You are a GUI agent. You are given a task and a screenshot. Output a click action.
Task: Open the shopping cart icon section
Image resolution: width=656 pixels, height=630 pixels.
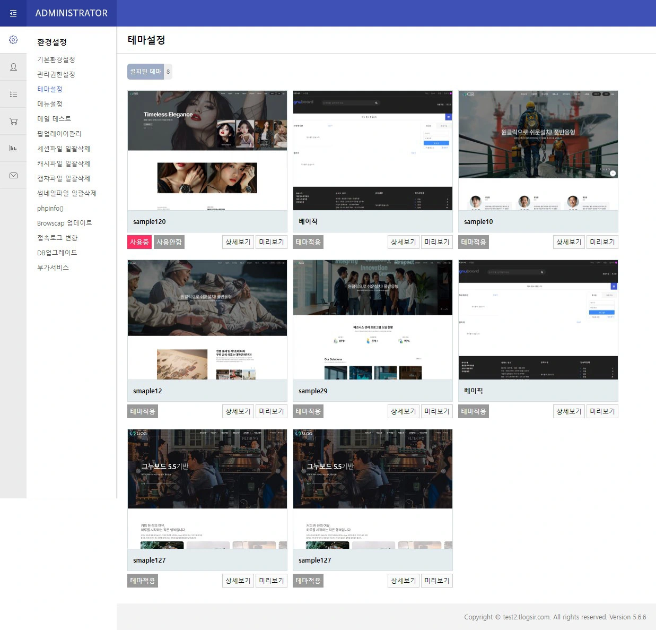(x=13, y=121)
